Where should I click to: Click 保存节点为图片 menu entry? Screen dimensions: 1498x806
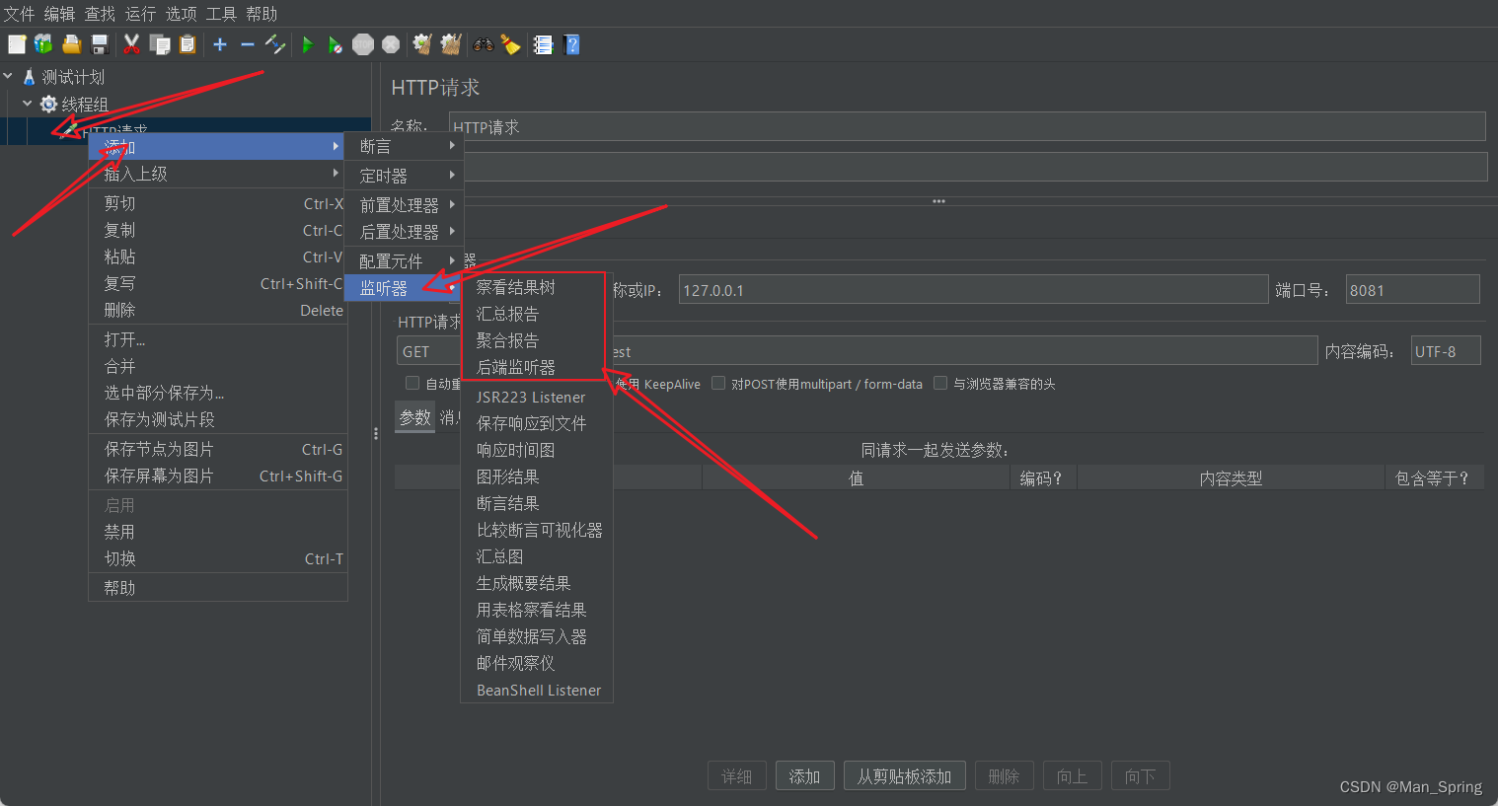tap(218, 449)
